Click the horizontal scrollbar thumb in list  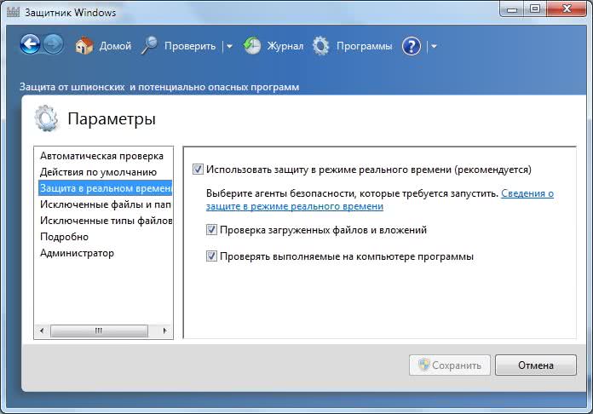(x=99, y=331)
